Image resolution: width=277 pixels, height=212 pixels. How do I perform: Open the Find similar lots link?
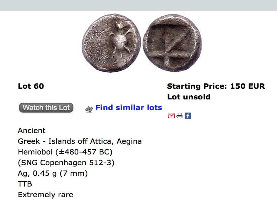pyautogui.click(x=129, y=108)
